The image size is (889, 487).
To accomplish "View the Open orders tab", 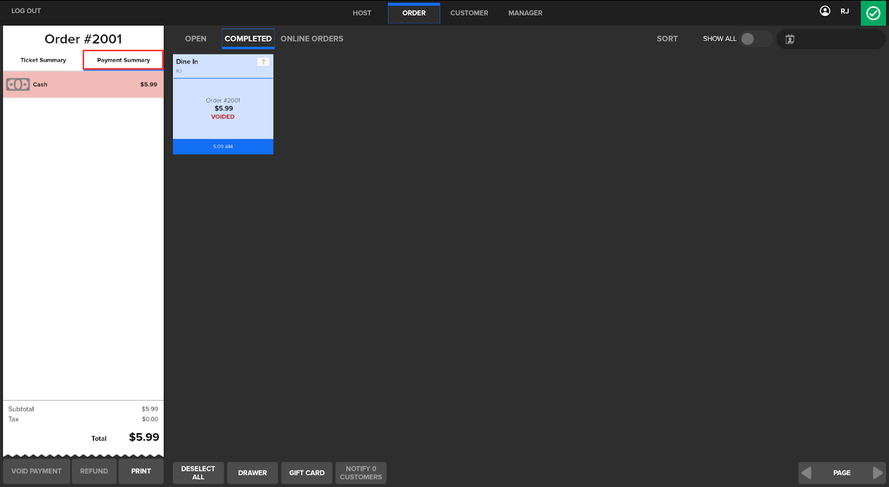I will [196, 39].
